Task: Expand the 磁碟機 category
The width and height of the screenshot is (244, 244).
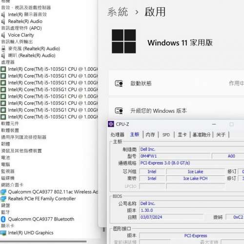Action: pos(8,178)
